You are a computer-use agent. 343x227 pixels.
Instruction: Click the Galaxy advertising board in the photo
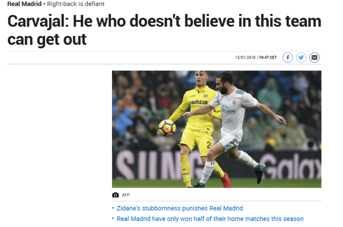pyautogui.click(x=291, y=166)
